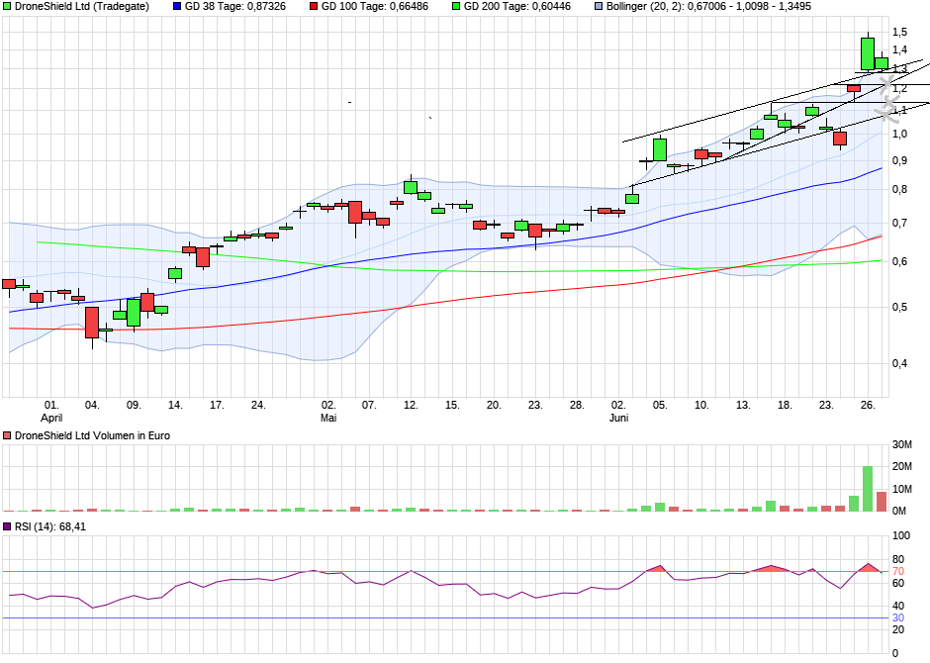This screenshot has width=930, height=663.
Task: Click the tall green candle at the chart peak
Action: 868,53
